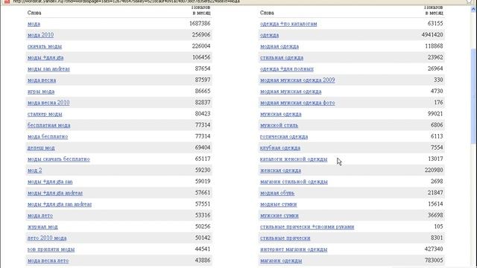The height and width of the screenshot is (268, 477).
Task: Open the 'мужские сумки' link
Action: pyautogui.click(x=279, y=215)
